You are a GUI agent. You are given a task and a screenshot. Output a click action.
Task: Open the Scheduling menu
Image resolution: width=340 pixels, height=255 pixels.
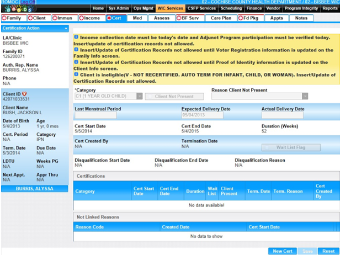coord(231,8)
